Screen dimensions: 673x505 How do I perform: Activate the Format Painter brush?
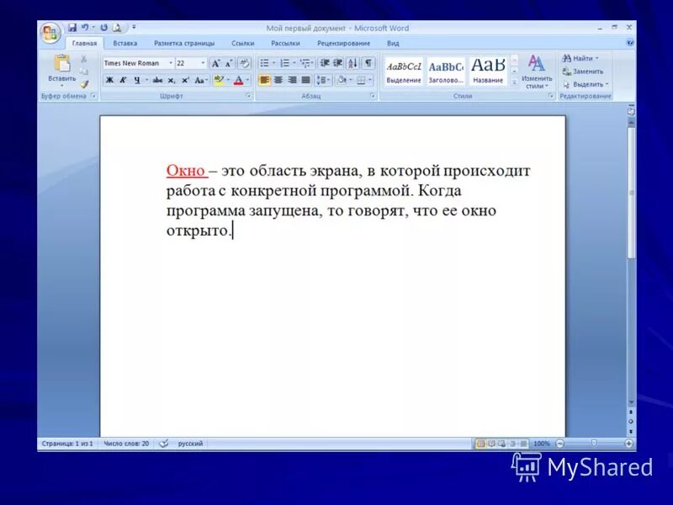pos(84,83)
